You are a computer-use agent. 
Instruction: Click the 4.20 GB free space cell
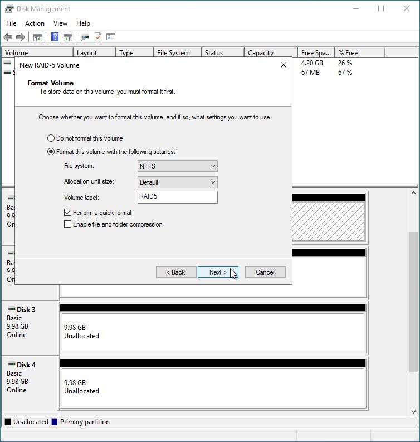pos(312,63)
